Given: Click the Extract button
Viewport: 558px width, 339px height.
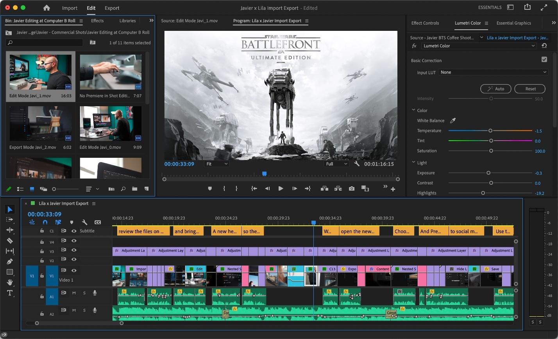Looking at the screenshot, I should [x=338, y=188].
